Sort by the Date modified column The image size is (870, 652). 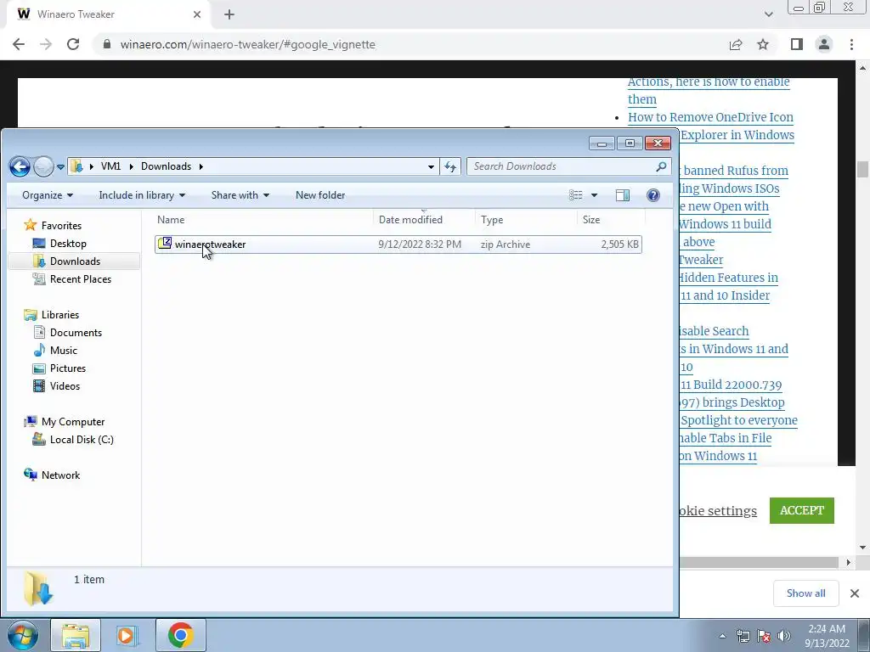pos(425,220)
